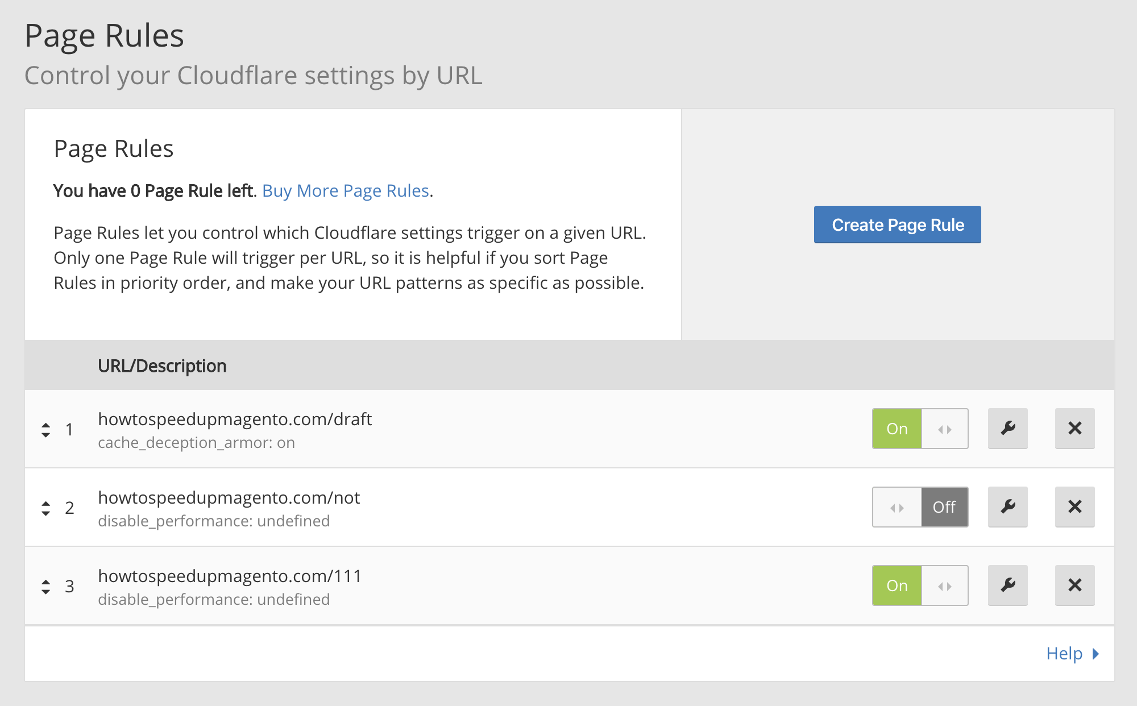The image size is (1137, 706).
Task: Disable the /111 page rule switch
Action: pyautogui.click(x=920, y=585)
